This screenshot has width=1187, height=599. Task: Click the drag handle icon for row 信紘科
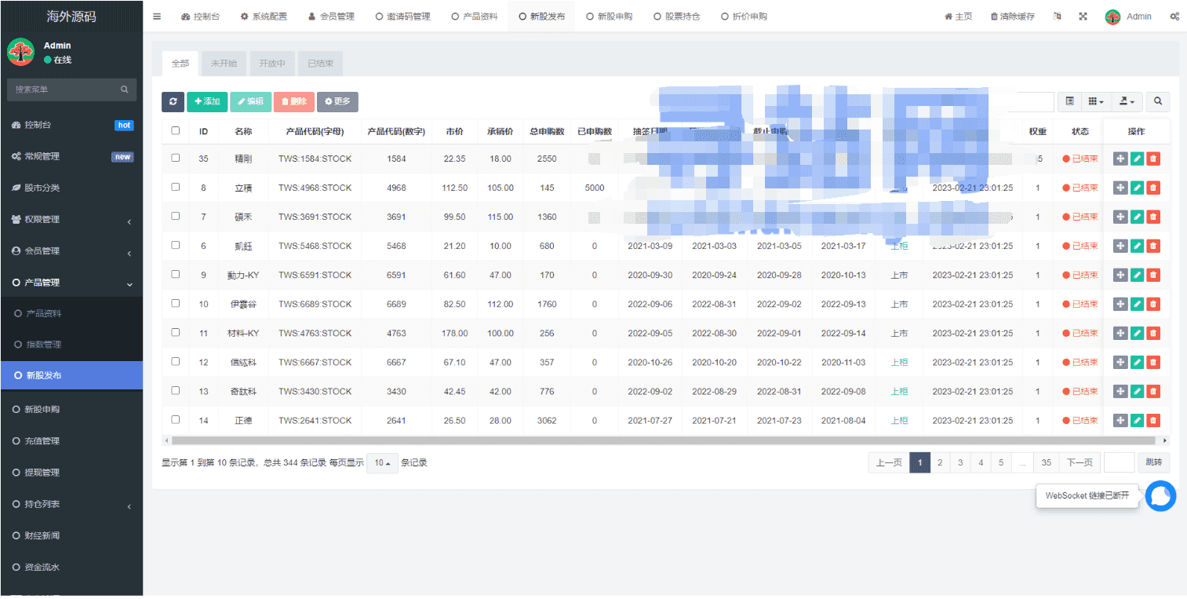pyautogui.click(x=1120, y=362)
